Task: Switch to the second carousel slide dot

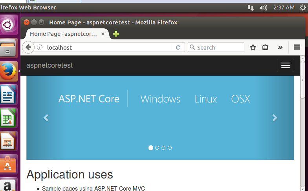Action: (x=157, y=148)
